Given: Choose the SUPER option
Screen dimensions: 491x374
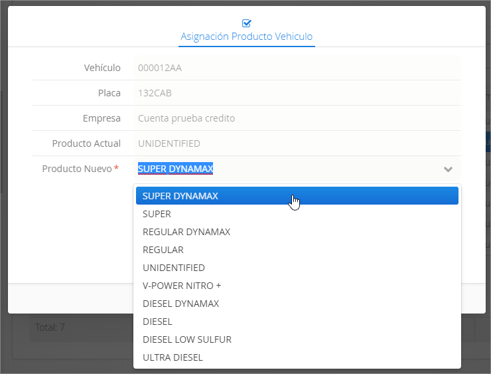Looking at the screenshot, I should (297, 214).
